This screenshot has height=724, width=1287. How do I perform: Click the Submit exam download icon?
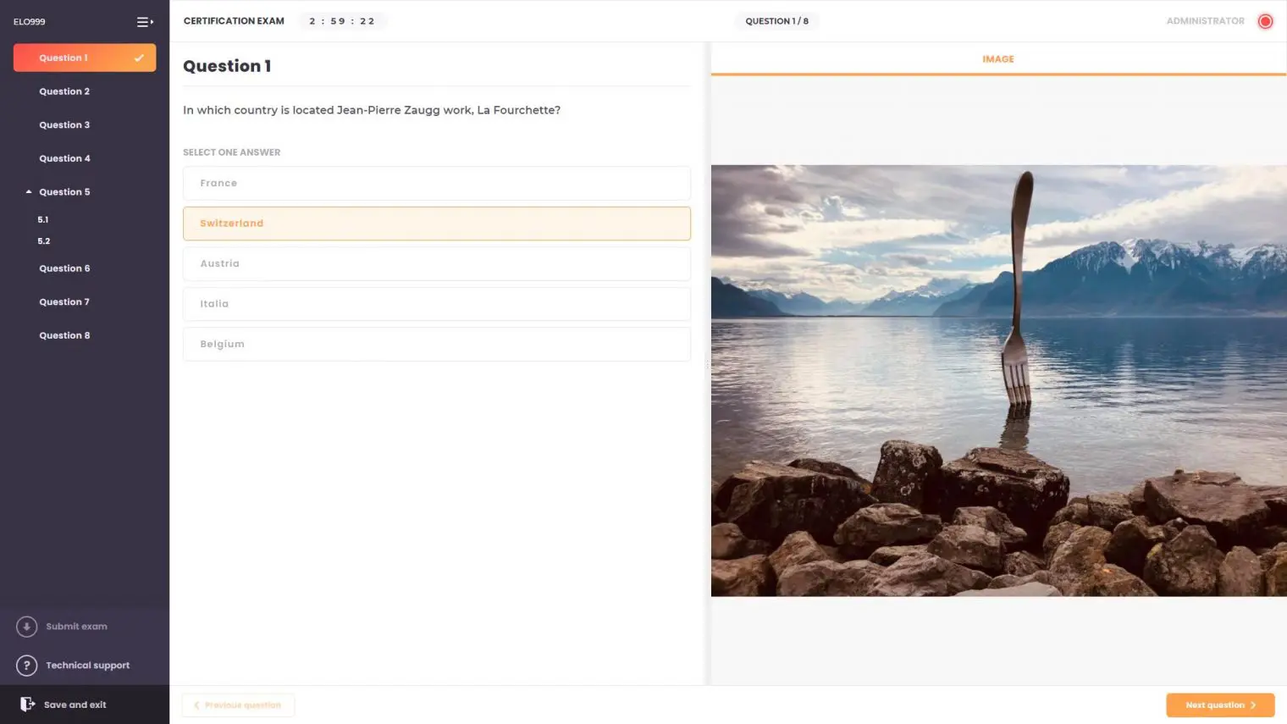[x=26, y=627]
